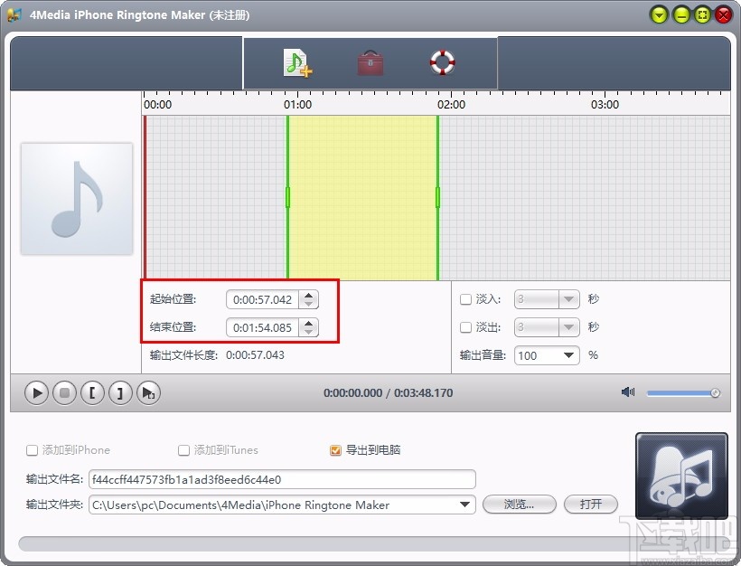Click the set end point bracket icon
Screen dimensions: 741x566
(x=120, y=392)
